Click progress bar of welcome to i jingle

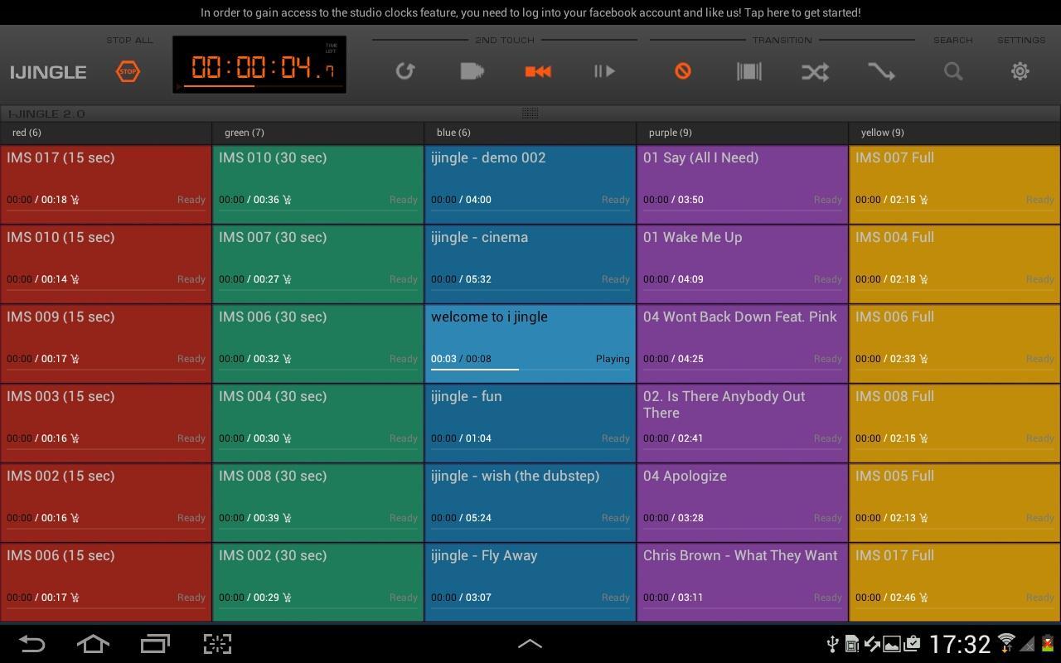click(530, 369)
